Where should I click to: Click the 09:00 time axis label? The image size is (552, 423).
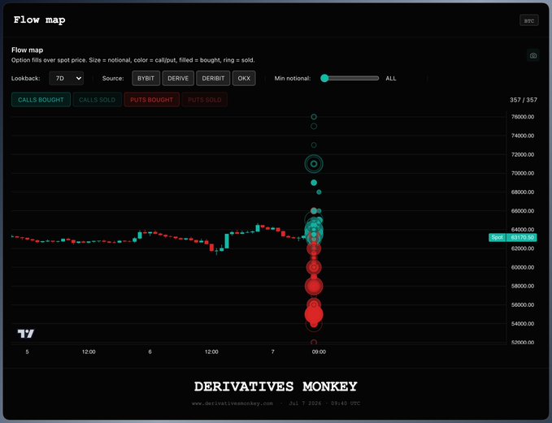(319, 352)
